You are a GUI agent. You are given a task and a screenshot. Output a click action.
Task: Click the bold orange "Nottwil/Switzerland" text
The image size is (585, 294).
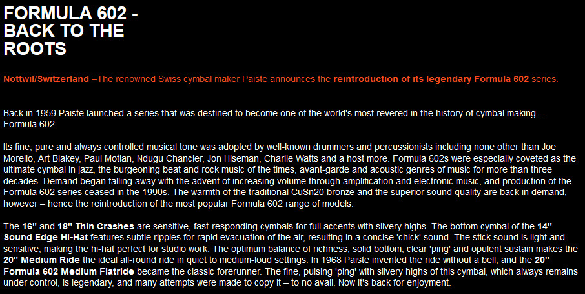[46, 79]
